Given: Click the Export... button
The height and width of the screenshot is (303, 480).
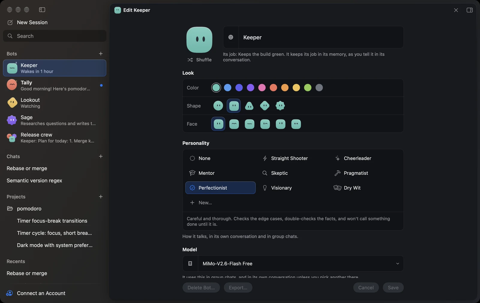Looking at the screenshot, I should [x=238, y=287].
